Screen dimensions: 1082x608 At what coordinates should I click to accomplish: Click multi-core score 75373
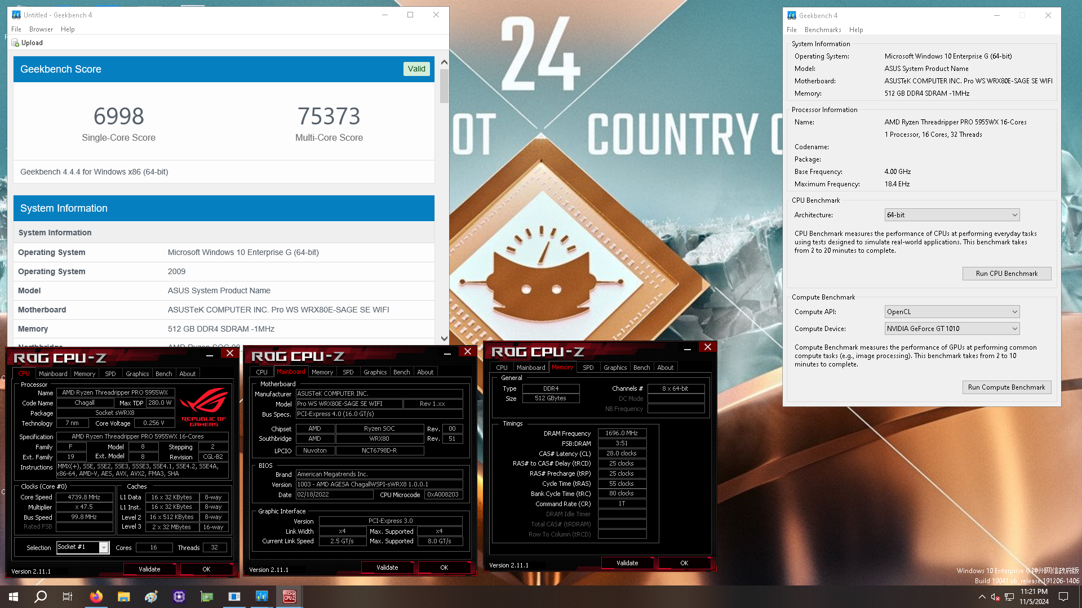pyautogui.click(x=329, y=117)
